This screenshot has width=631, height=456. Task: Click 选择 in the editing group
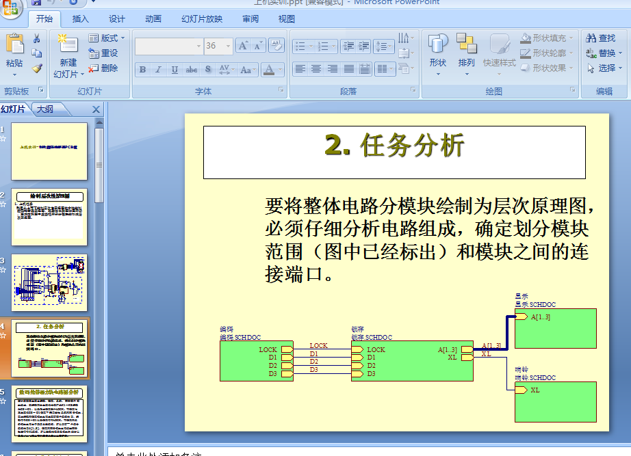coord(604,68)
